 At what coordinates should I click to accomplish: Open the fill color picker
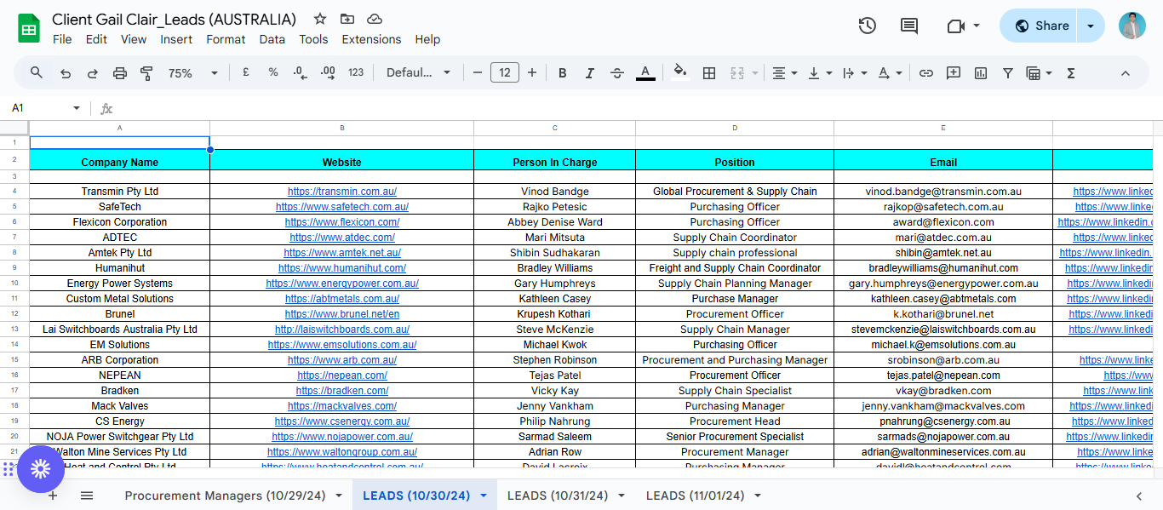(679, 73)
